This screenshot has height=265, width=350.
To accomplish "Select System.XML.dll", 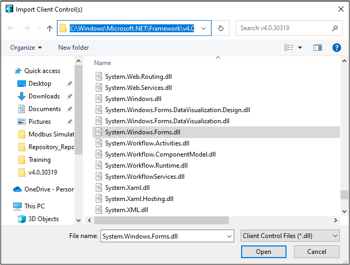I will click(x=126, y=210).
